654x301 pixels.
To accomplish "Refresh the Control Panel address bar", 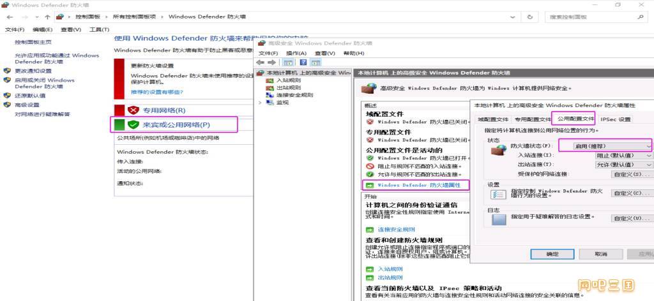I will click(x=530, y=17).
